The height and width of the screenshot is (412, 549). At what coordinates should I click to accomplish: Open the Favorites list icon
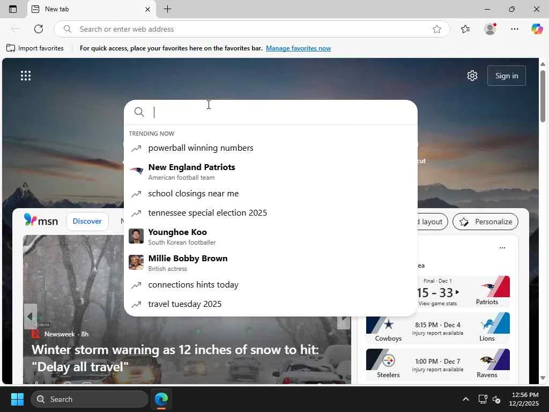[465, 29]
